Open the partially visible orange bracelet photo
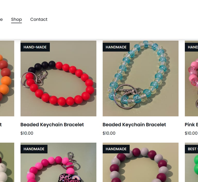Image resolution: width=198 pixels, height=182 pixels. (x=7, y=78)
